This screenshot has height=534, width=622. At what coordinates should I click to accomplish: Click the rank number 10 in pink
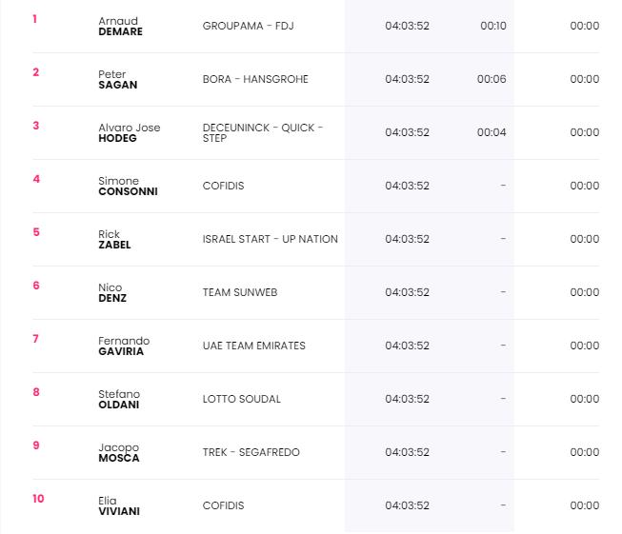[38, 499]
